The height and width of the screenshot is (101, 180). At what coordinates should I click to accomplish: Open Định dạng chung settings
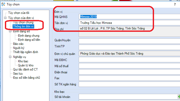coord(29,36)
